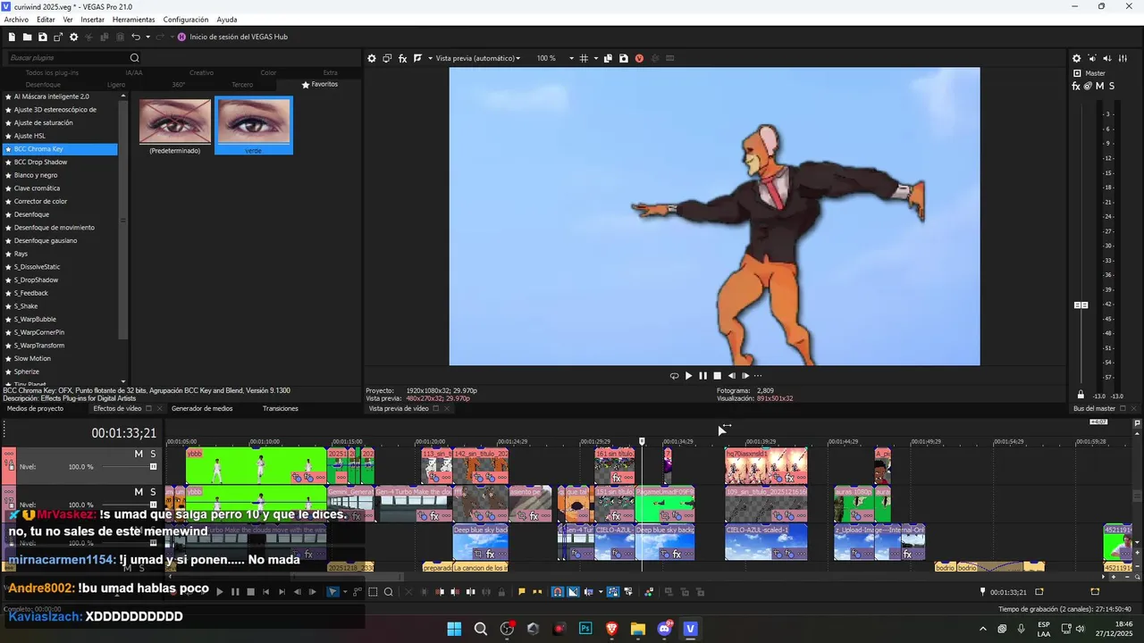Insert a marker with the yellow flag icon
The height and width of the screenshot is (643, 1144).
coord(522,591)
